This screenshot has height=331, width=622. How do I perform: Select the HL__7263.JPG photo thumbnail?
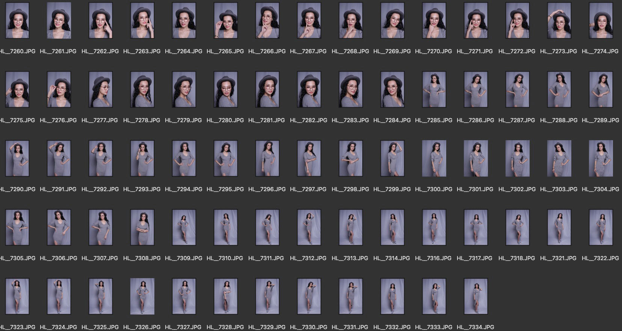pyautogui.click(x=142, y=21)
